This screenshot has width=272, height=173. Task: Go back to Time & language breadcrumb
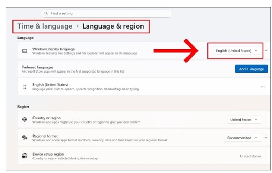(45, 26)
